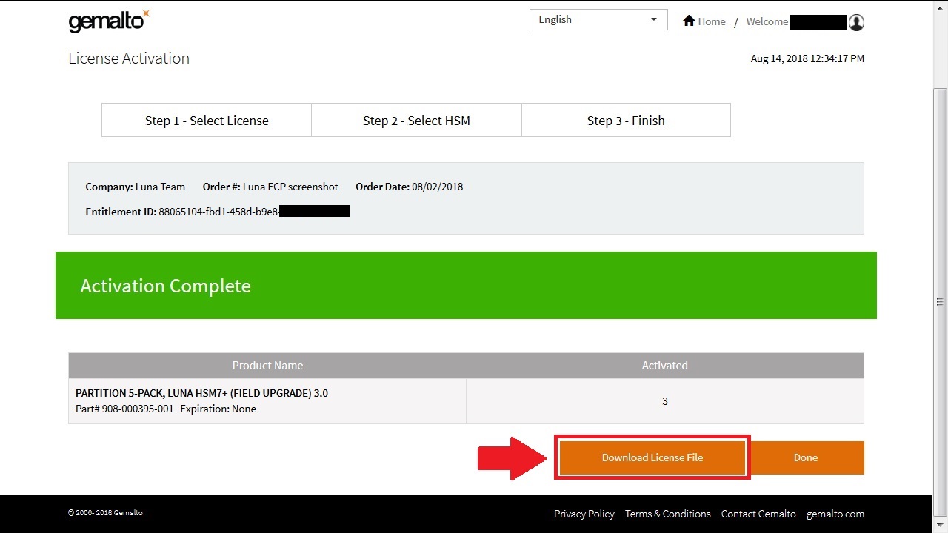
Task: Open the English language dropdown
Action: pos(598,20)
